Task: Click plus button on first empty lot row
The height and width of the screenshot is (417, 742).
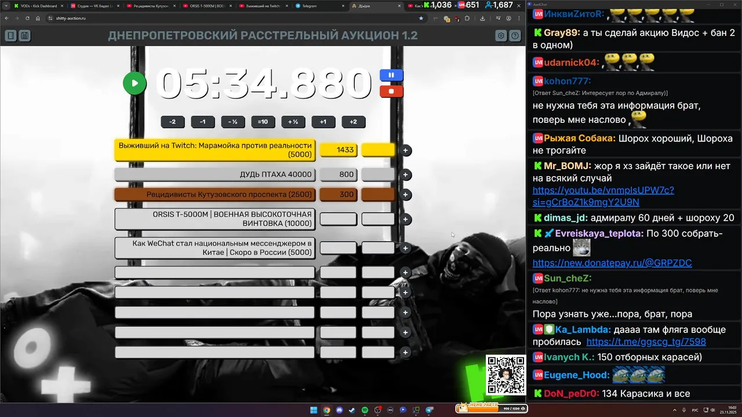Action: click(406, 272)
